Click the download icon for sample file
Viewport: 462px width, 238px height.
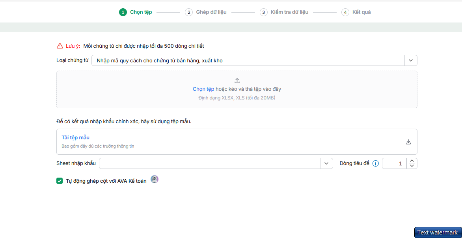click(x=408, y=142)
